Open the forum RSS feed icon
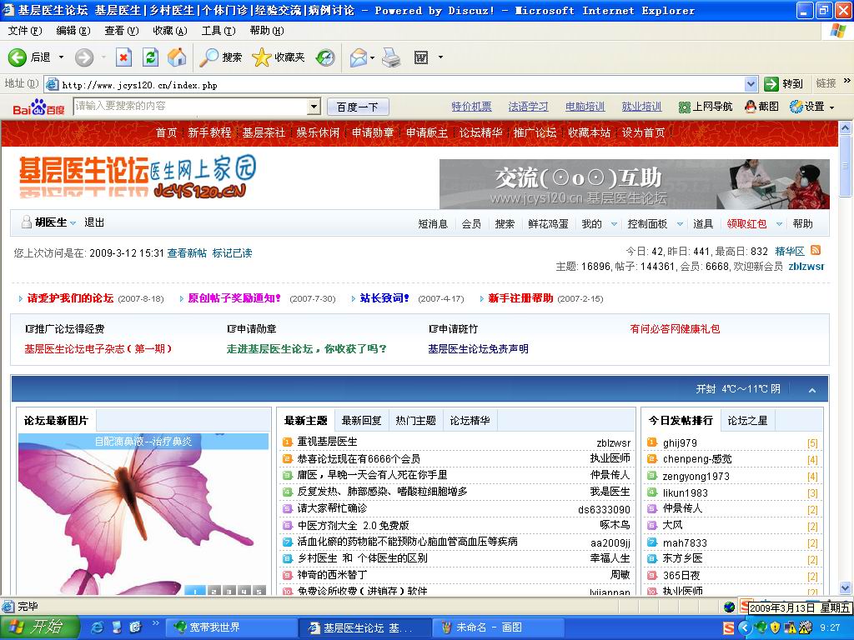This screenshot has height=640, width=854. point(816,251)
